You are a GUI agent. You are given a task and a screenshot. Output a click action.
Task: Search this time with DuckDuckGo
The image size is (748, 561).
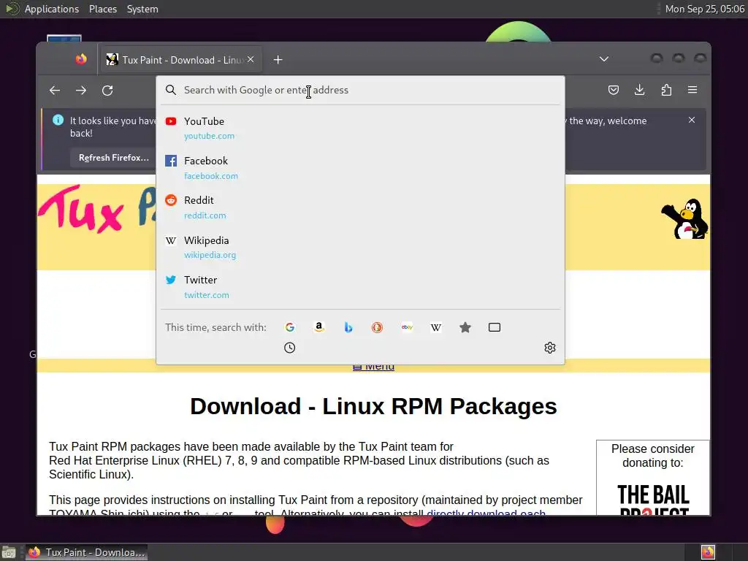pos(378,327)
